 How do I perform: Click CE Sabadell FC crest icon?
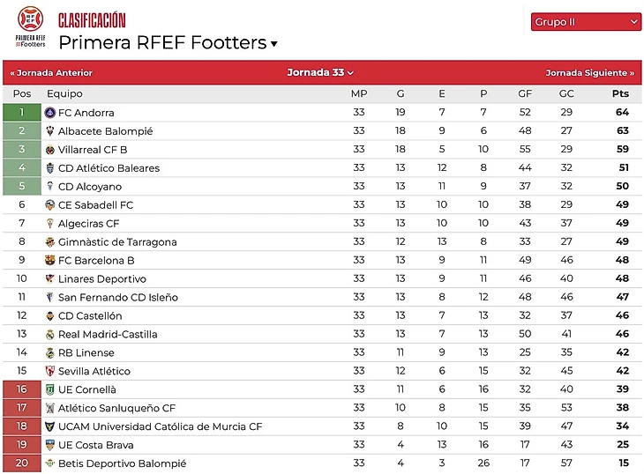49,205
